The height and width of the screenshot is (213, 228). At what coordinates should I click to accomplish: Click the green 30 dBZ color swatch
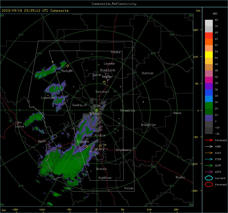(x=209, y=105)
